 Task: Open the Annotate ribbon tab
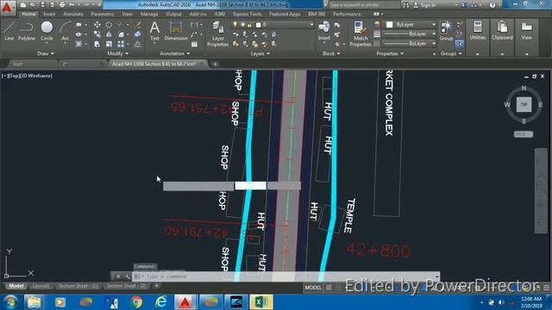click(72, 14)
